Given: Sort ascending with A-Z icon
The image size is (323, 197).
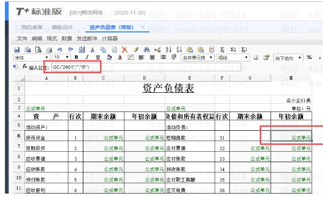Looking at the screenshot, I should tap(168, 50).
